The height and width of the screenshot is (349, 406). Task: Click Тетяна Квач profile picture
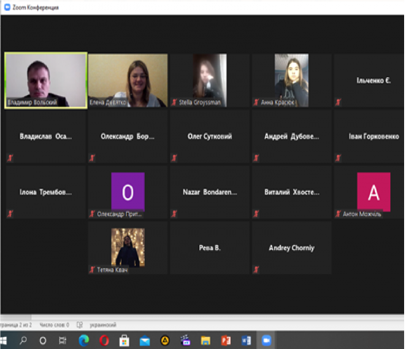tap(128, 248)
